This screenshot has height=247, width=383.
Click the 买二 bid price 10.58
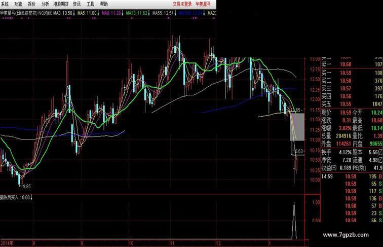[x=346, y=81]
